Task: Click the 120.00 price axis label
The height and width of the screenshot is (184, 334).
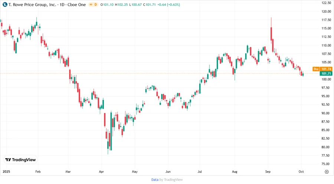Action: tap(326, 11)
